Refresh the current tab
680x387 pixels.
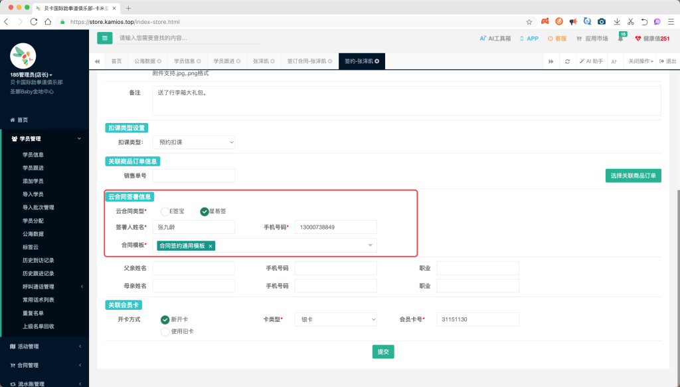click(x=567, y=61)
